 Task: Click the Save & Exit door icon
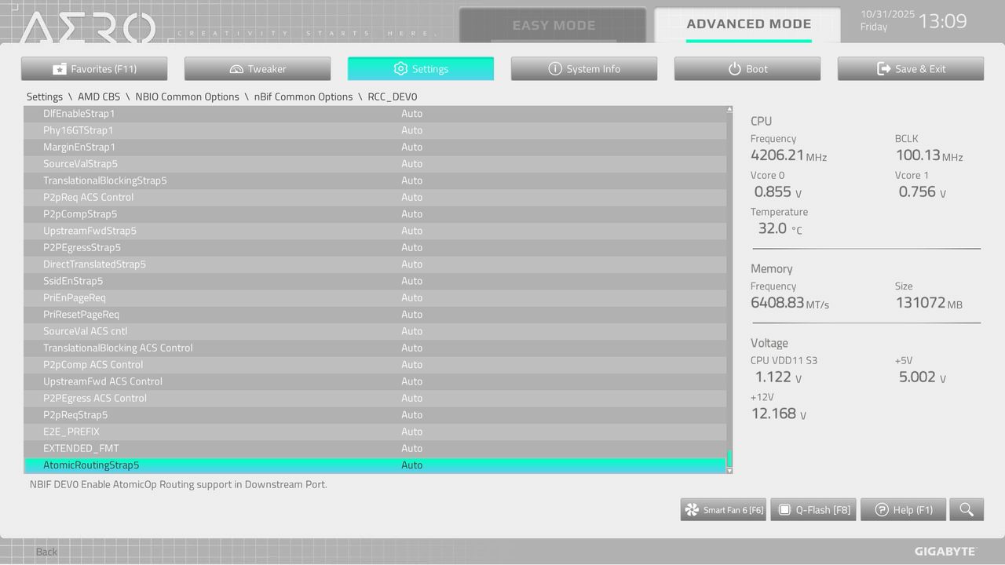883,68
